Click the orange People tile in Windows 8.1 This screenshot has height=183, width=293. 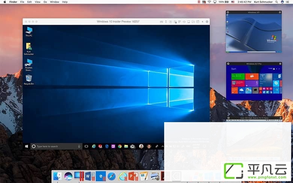[252, 76]
